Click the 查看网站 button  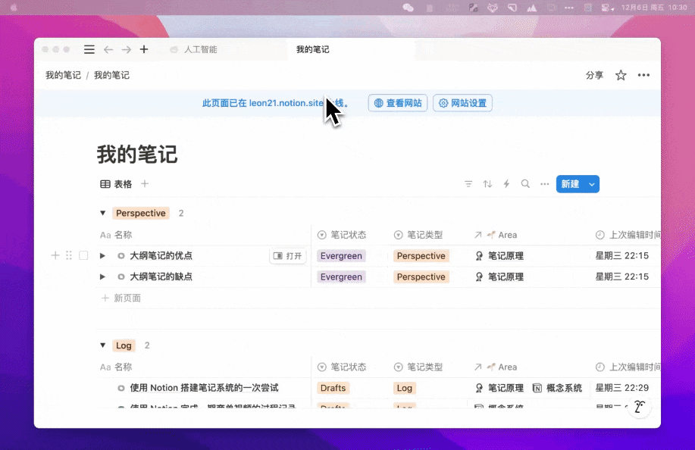click(x=397, y=103)
